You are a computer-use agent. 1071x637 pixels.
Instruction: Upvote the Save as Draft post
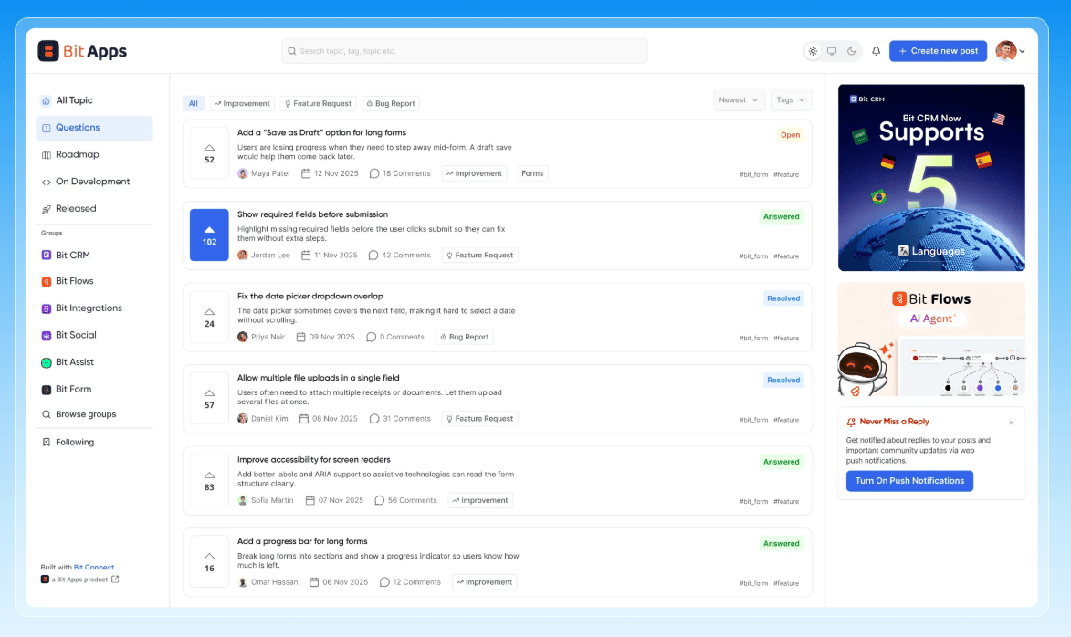[x=209, y=153]
